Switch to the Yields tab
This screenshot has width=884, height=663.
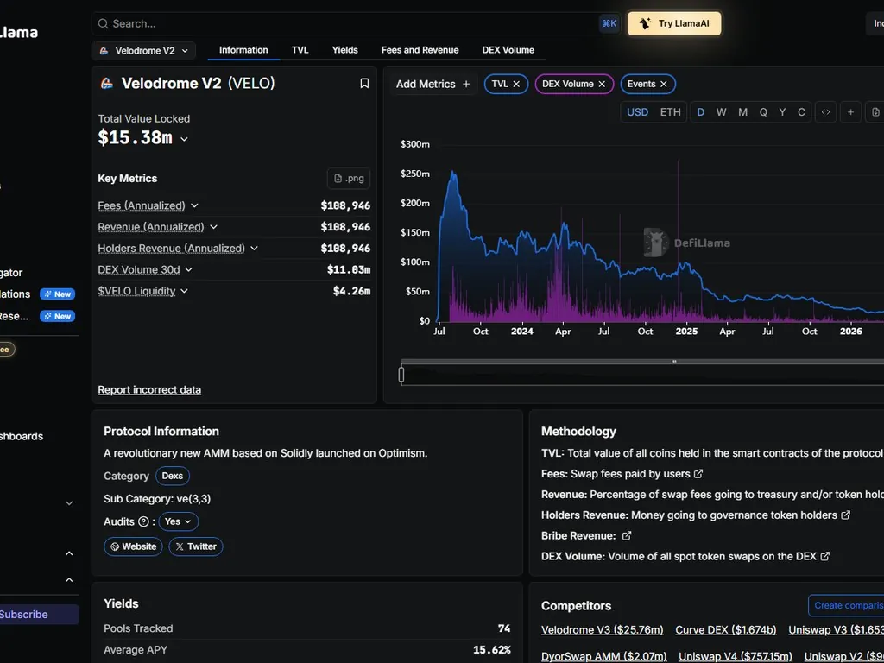click(345, 50)
